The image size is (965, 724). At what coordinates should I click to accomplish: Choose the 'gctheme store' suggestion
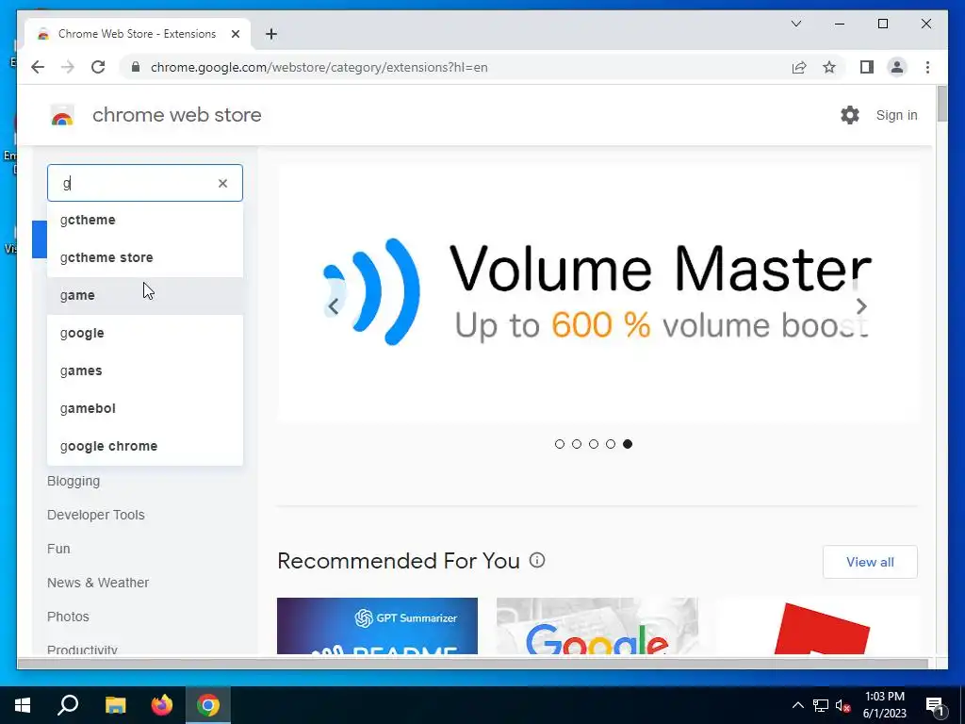pyautogui.click(x=145, y=257)
